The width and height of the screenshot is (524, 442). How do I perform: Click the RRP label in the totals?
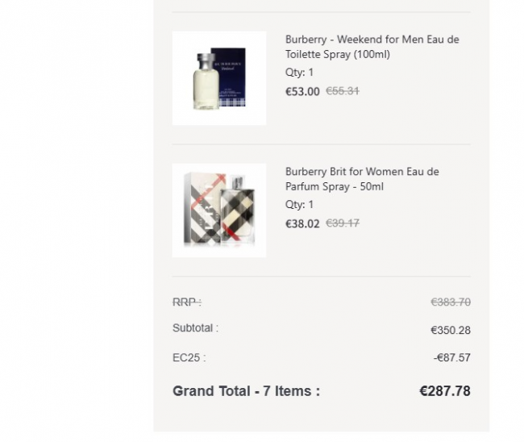click(x=187, y=302)
